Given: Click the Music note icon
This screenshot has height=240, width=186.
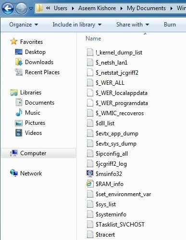Looking at the screenshot, I should coord(19,112).
